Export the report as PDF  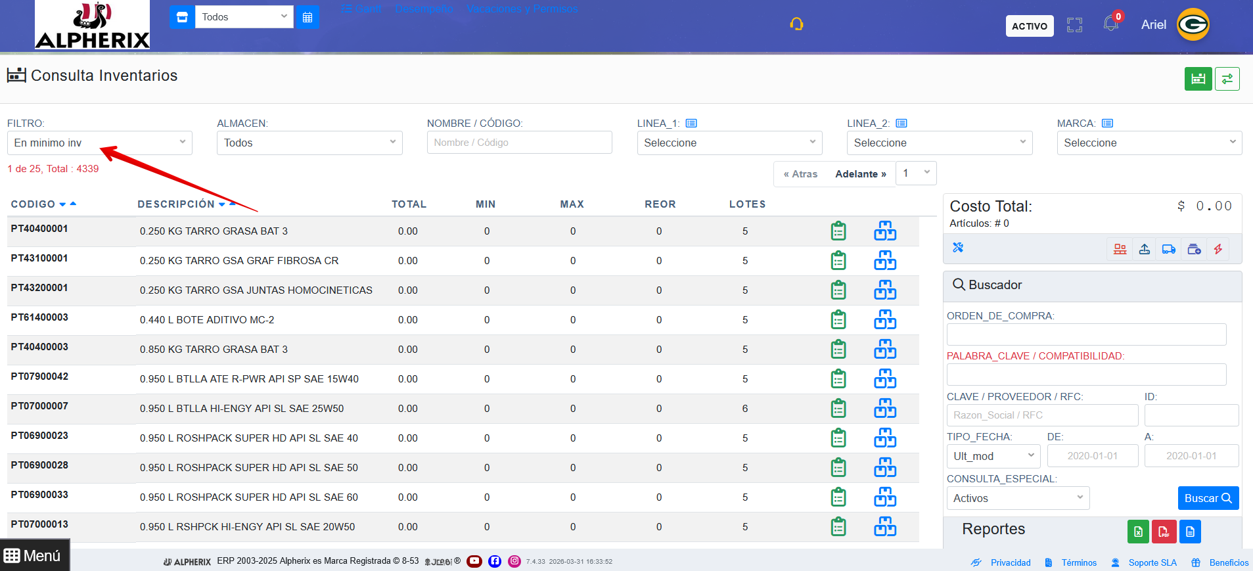point(1164,532)
